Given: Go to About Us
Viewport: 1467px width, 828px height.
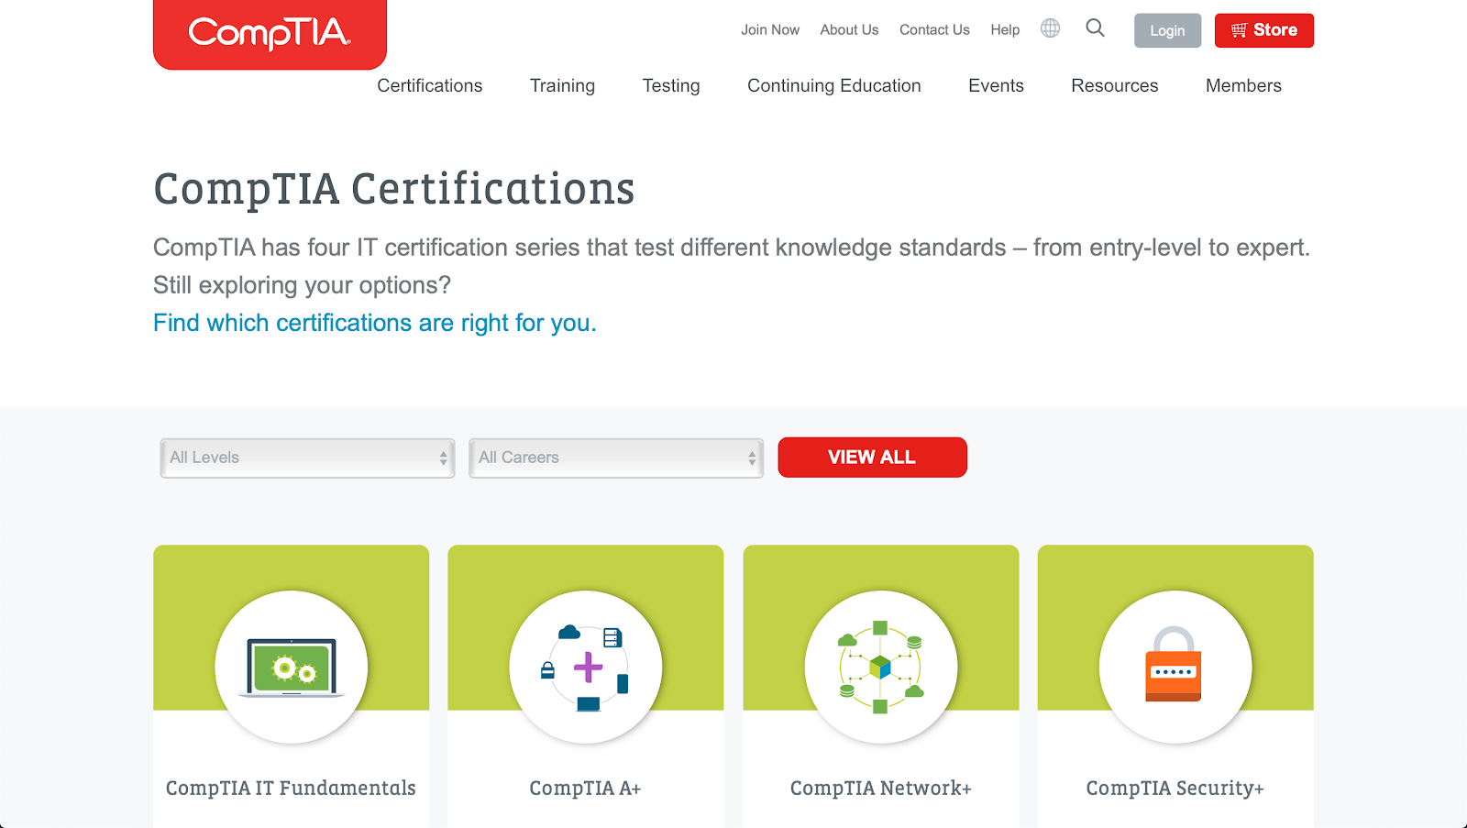Looking at the screenshot, I should [x=849, y=29].
